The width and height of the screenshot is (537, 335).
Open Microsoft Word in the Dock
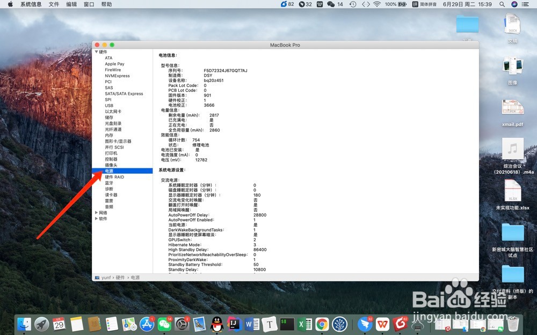pyautogui.click(x=252, y=324)
